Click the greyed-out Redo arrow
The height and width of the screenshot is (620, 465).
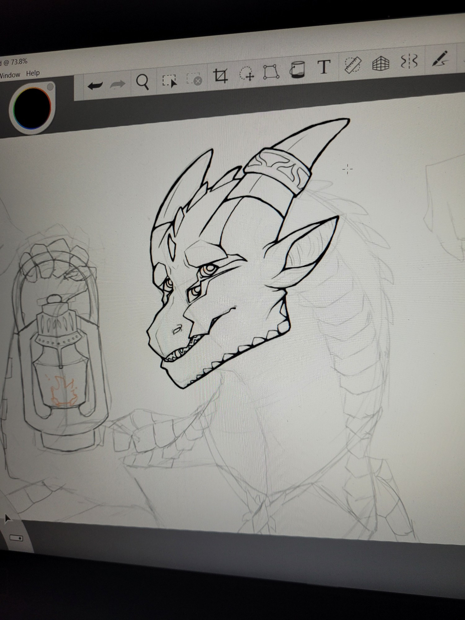click(117, 84)
